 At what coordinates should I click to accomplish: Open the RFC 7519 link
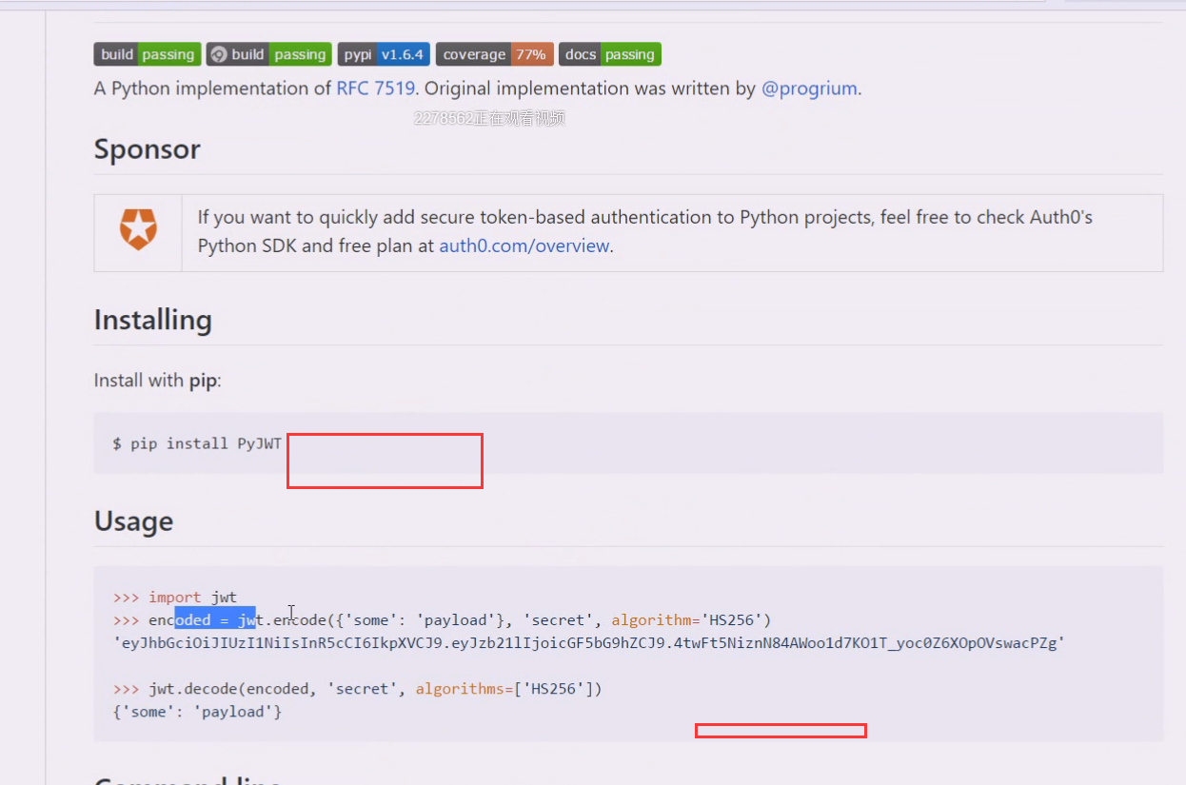pos(376,88)
